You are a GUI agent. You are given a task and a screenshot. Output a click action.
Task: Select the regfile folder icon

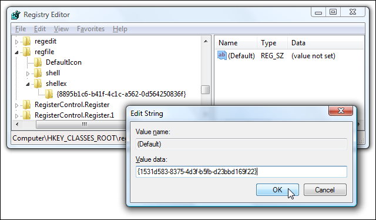(x=27, y=52)
